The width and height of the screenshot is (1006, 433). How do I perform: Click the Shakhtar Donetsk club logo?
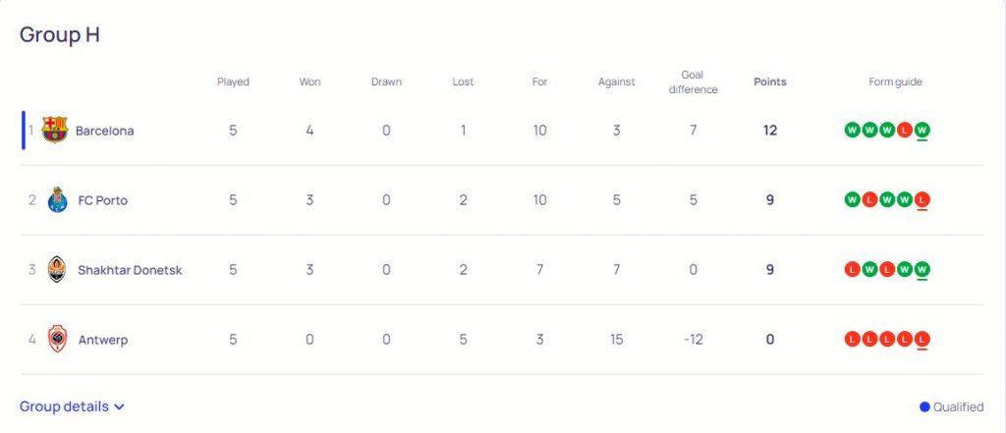point(57,270)
